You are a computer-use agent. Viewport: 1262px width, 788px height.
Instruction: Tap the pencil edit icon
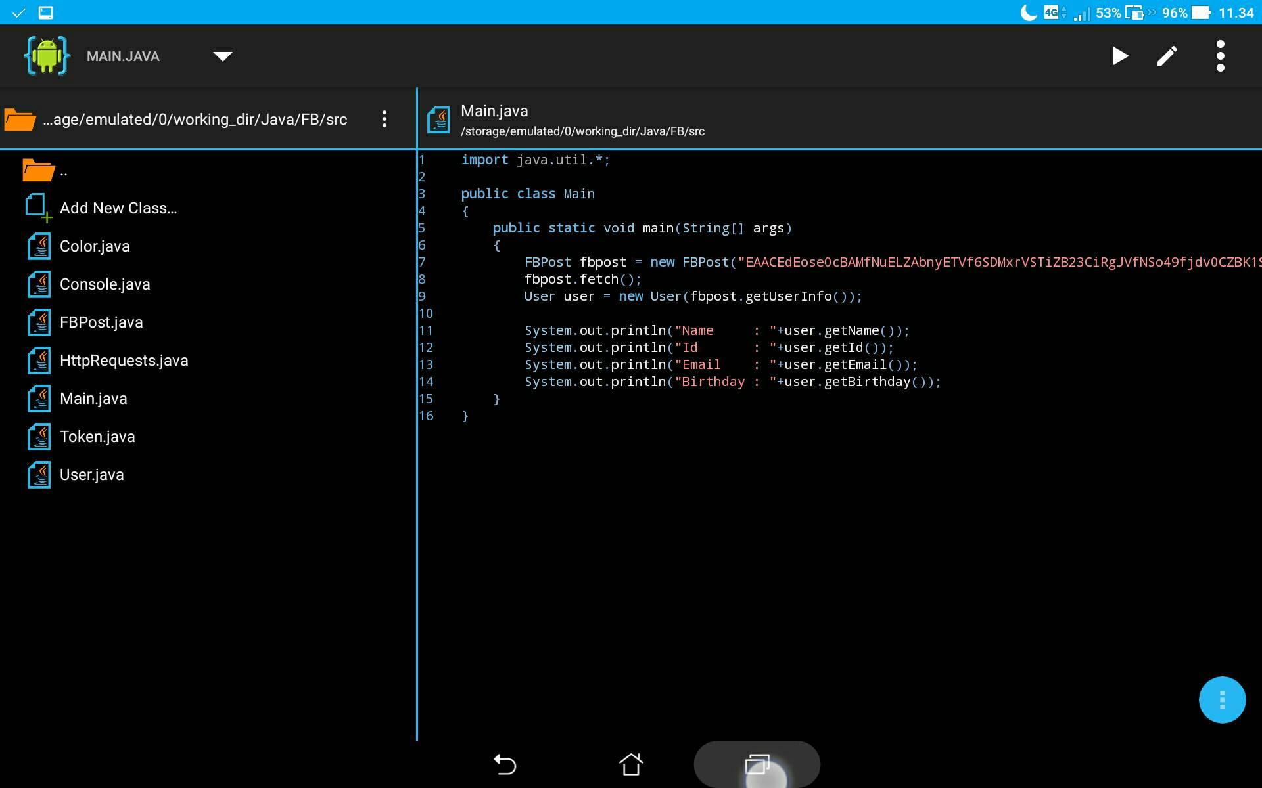[1167, 56]
